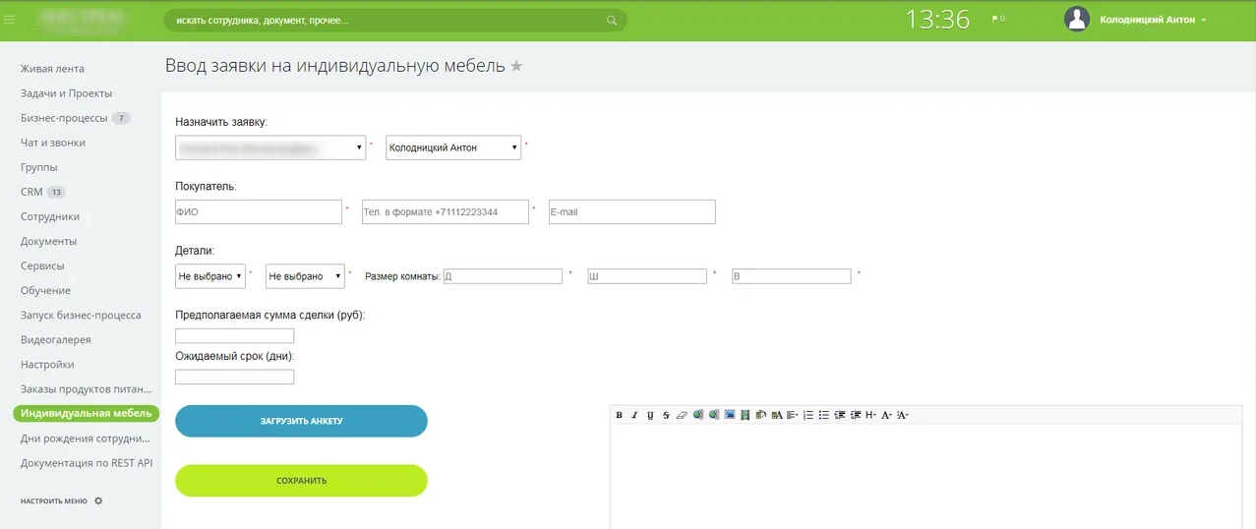Viewport: 1256px width, 529px height.
Task: Click the star to favorite this page
Action: tap(516, 66)
